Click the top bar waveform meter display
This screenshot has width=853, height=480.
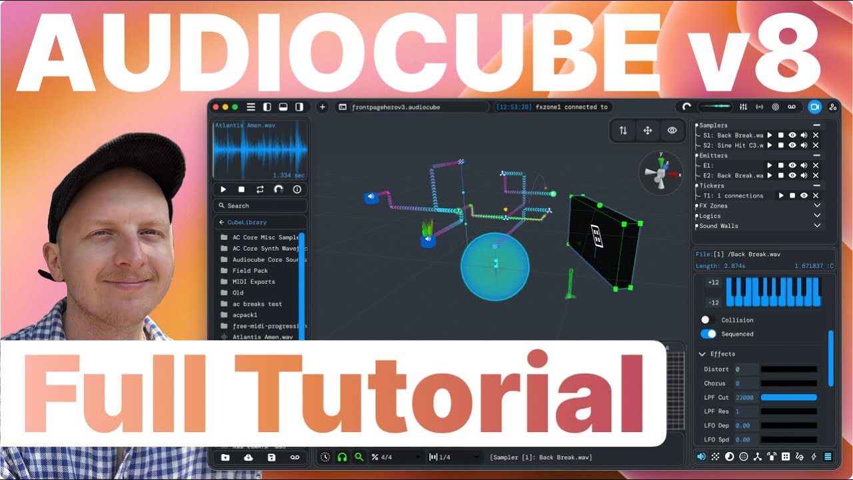[715, 107]
